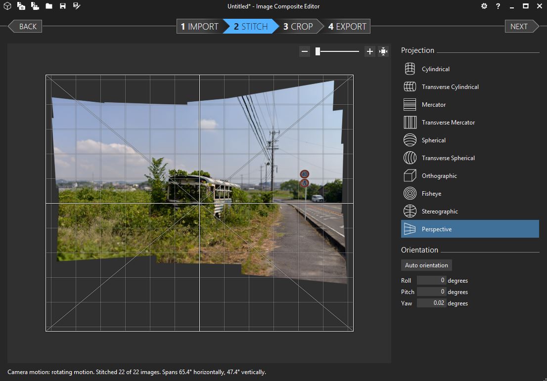Choose the Cylindrical projection
The width and height of the screenshot is (547, 381).
(x=470, y=69)
